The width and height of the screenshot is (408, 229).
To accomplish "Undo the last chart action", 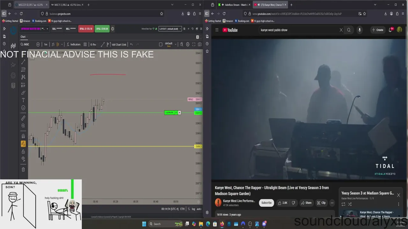I will 131,45.
